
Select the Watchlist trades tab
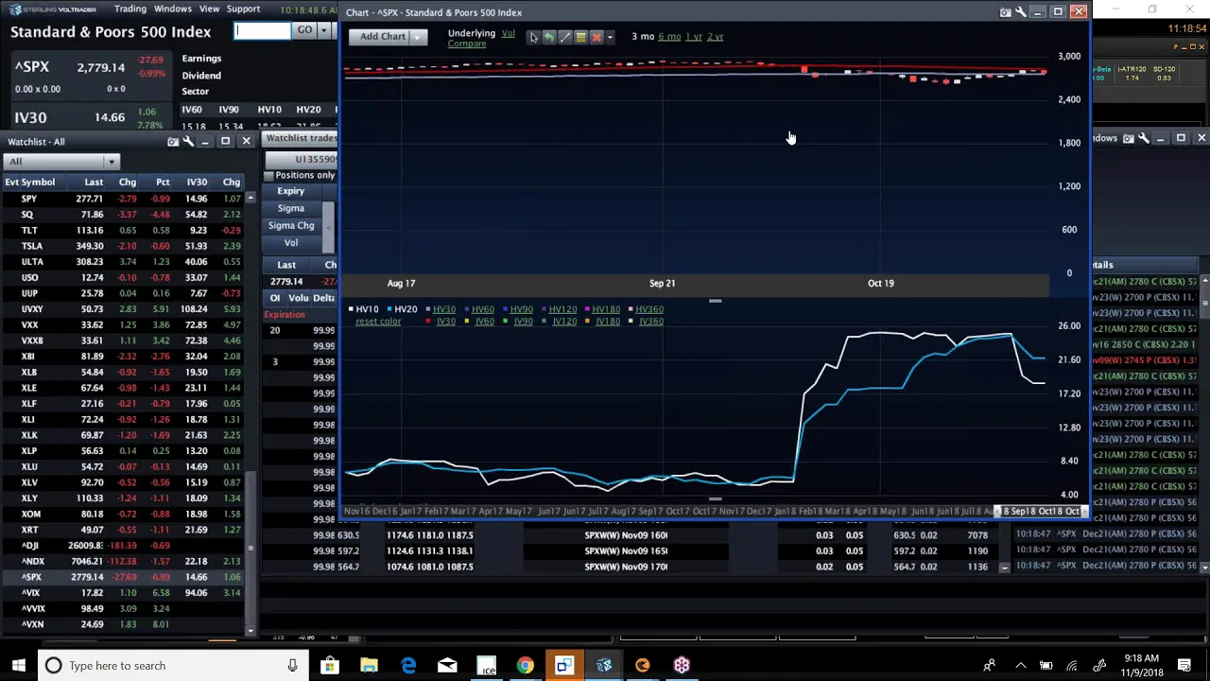click(x=301, y=138)
